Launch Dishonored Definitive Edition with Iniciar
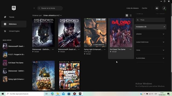172x96 pixels. tap(36, 52)
